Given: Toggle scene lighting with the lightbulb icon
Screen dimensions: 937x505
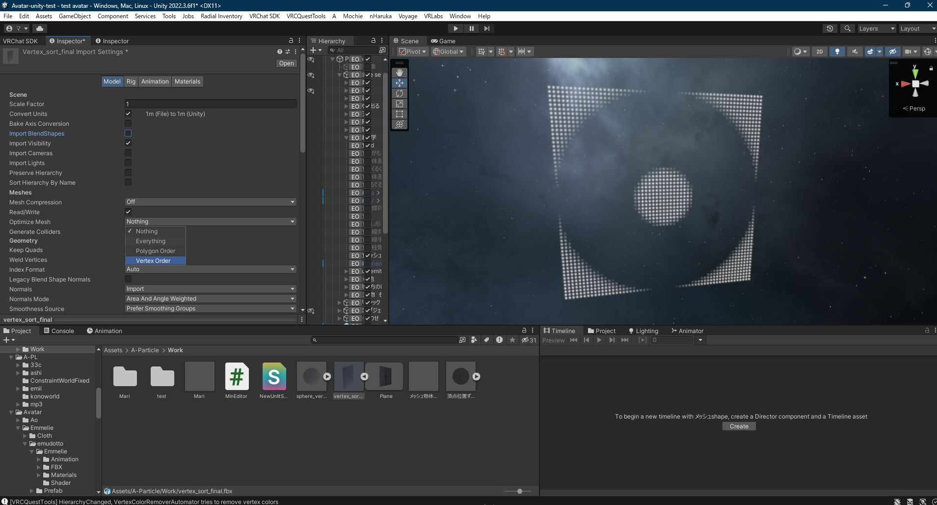Looking at the screenshot, I should point(837,52).
